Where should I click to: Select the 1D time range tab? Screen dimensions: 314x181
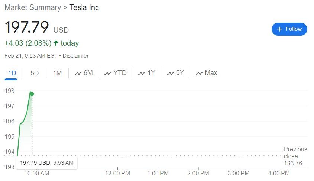pos(12,73)
